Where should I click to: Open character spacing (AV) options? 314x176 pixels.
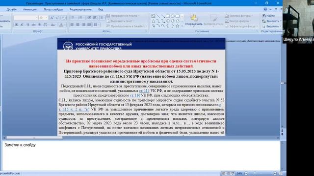(46, 25)
